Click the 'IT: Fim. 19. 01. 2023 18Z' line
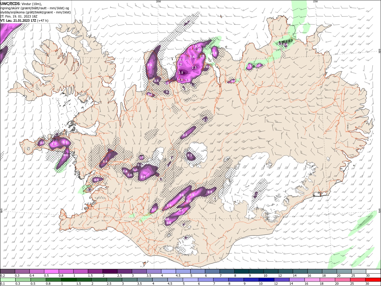The width and height of the screenshot is (381, 286). coord(18,16)
